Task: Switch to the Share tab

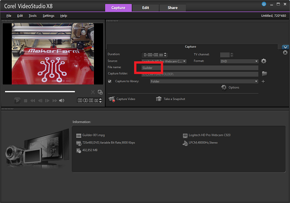Action: pos(173,8)
